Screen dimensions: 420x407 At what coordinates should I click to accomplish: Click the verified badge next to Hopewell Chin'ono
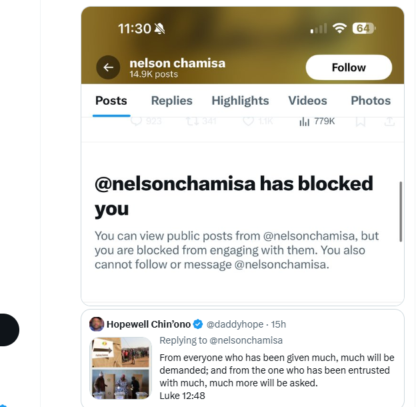pyautogui.click(x=198, y=324)
